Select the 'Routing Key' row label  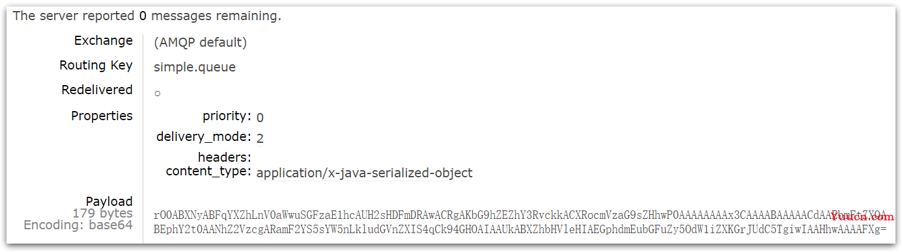(x=96, y=65)
